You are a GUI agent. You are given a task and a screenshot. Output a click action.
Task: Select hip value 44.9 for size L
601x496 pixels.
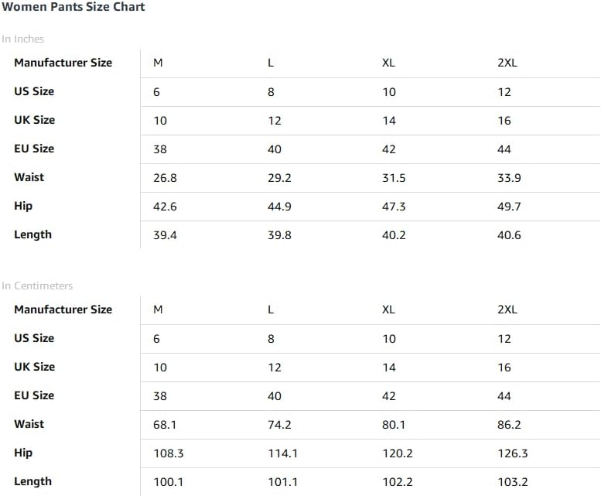pyautogui.click(x=279, y=207)
